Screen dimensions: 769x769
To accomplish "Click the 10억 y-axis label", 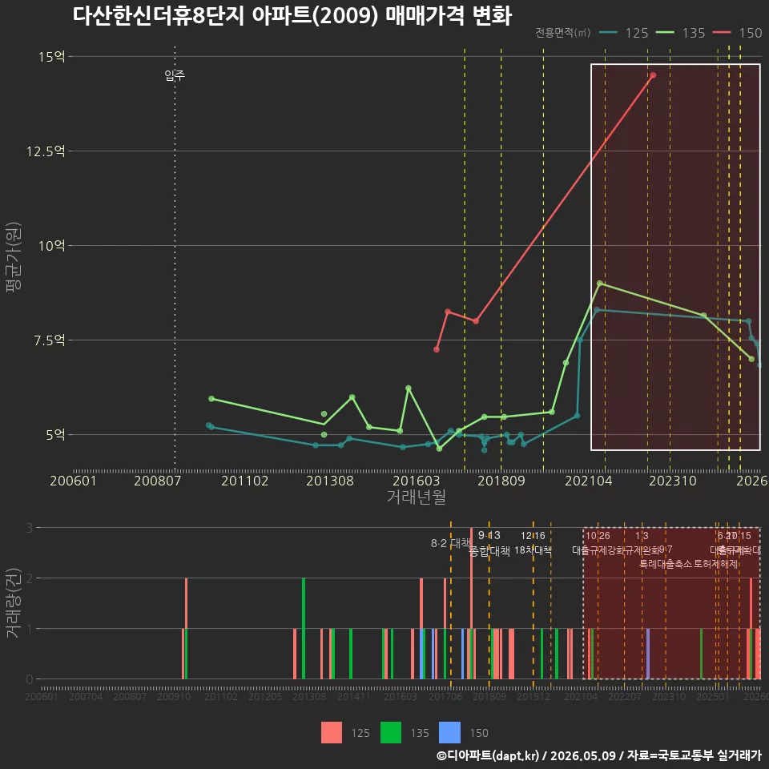I will coord(52,246).
